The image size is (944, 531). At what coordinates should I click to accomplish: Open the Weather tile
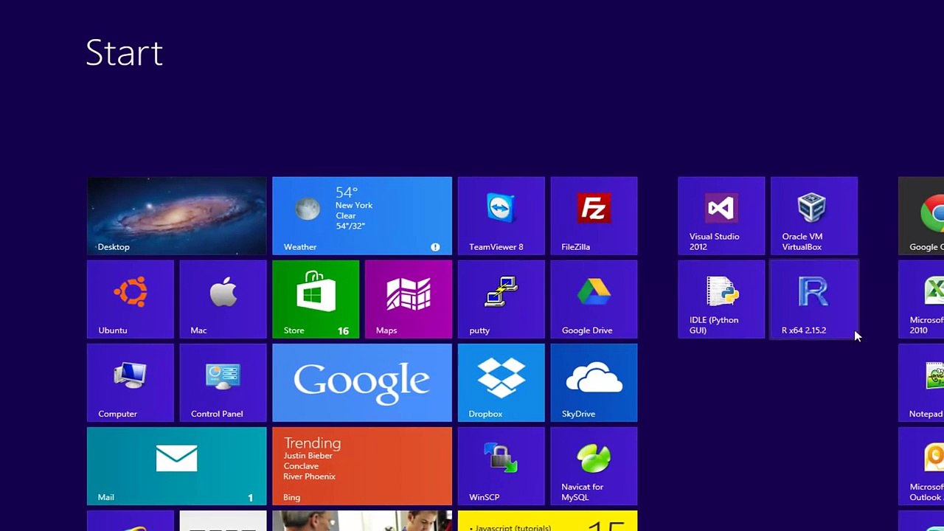362,216
